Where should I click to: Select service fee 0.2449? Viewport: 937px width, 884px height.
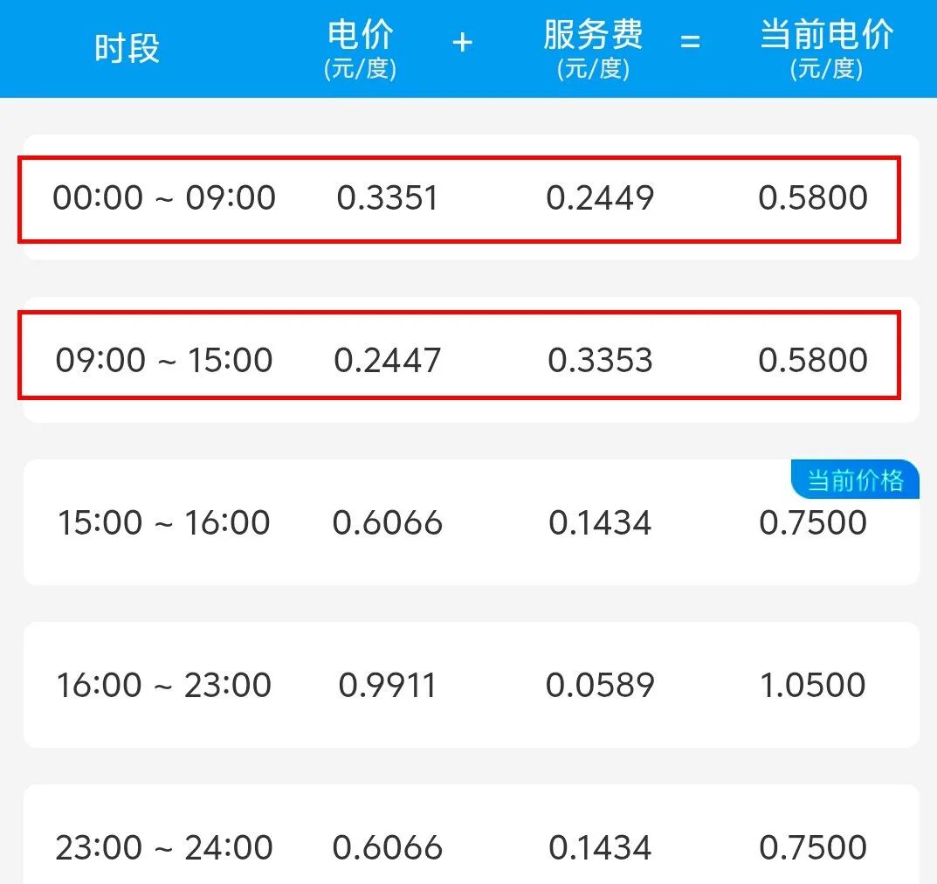[600, 197]
